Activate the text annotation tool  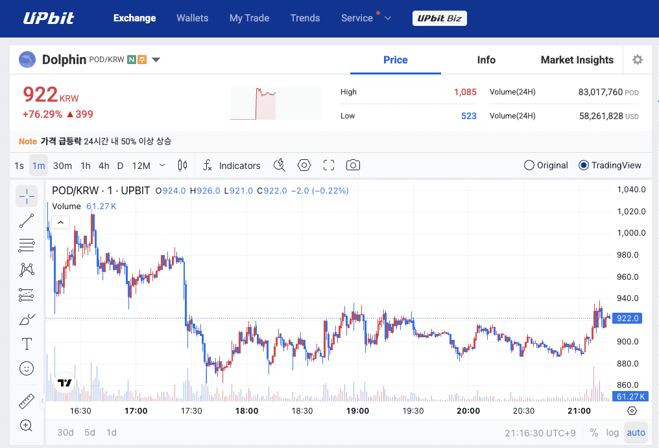27,344
